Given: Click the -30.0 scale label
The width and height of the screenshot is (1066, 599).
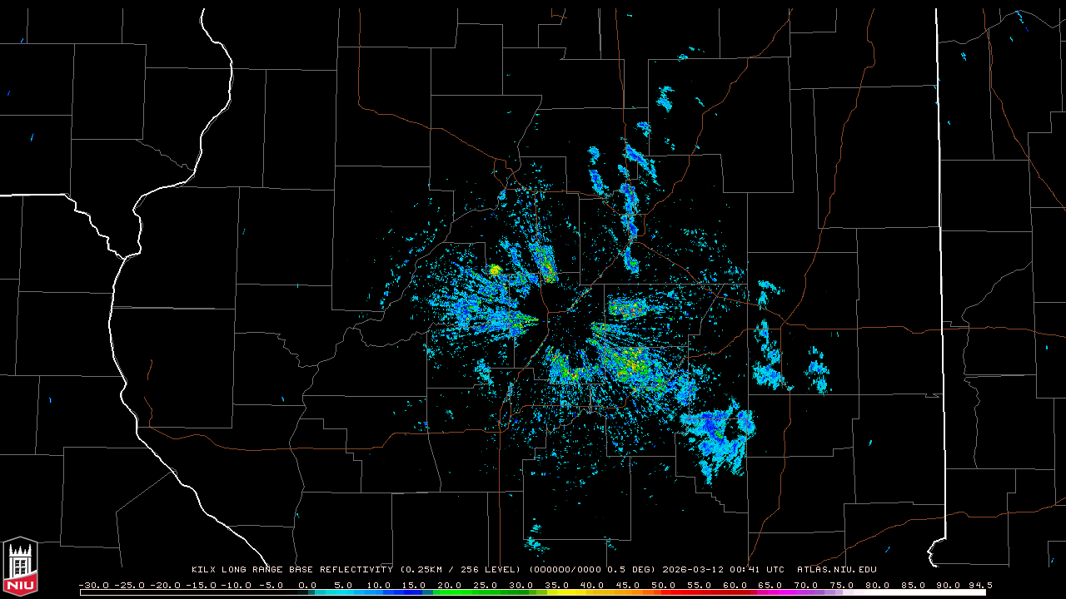Looking at the screenshot, I should [94, 585].
